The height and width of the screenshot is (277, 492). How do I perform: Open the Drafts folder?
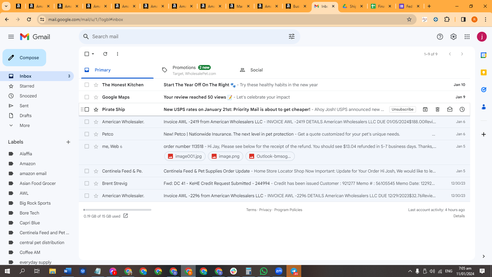click(x=26, y=116)
